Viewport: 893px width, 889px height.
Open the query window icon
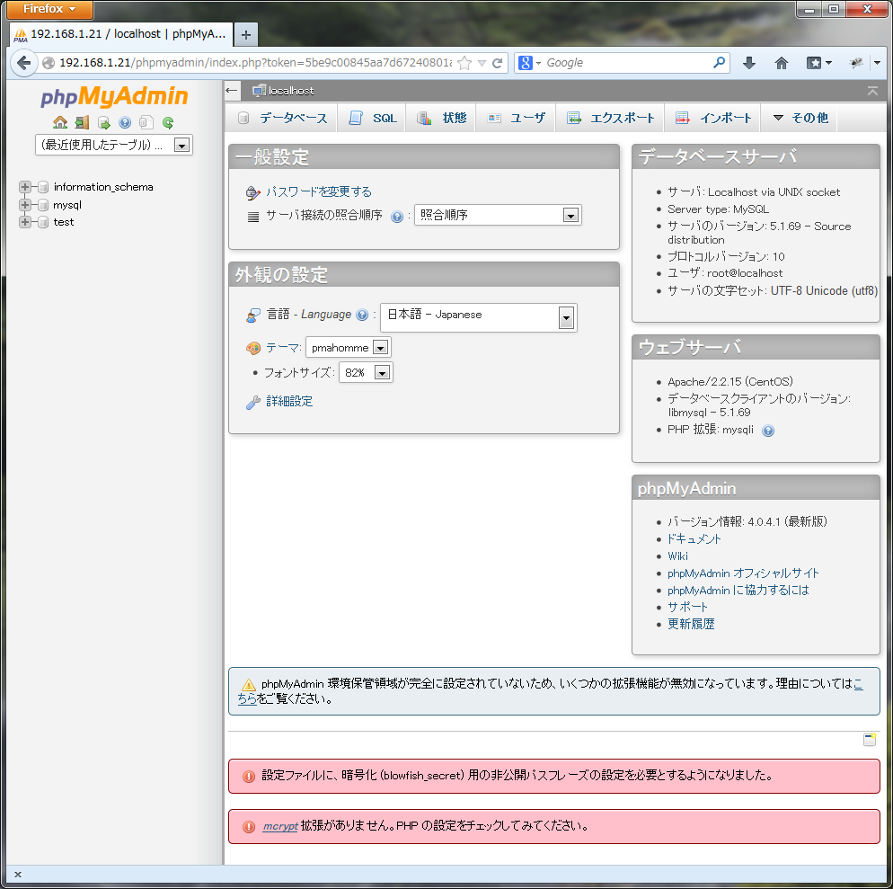click(103, 122)
